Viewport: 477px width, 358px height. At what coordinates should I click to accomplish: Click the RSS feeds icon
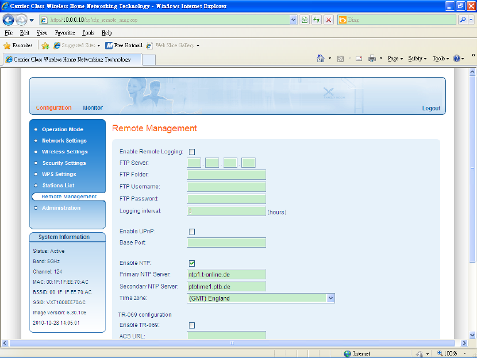click(x=340, y=59)
